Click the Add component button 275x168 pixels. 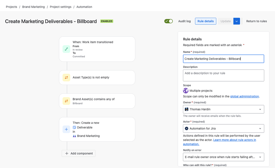(79, 153)
